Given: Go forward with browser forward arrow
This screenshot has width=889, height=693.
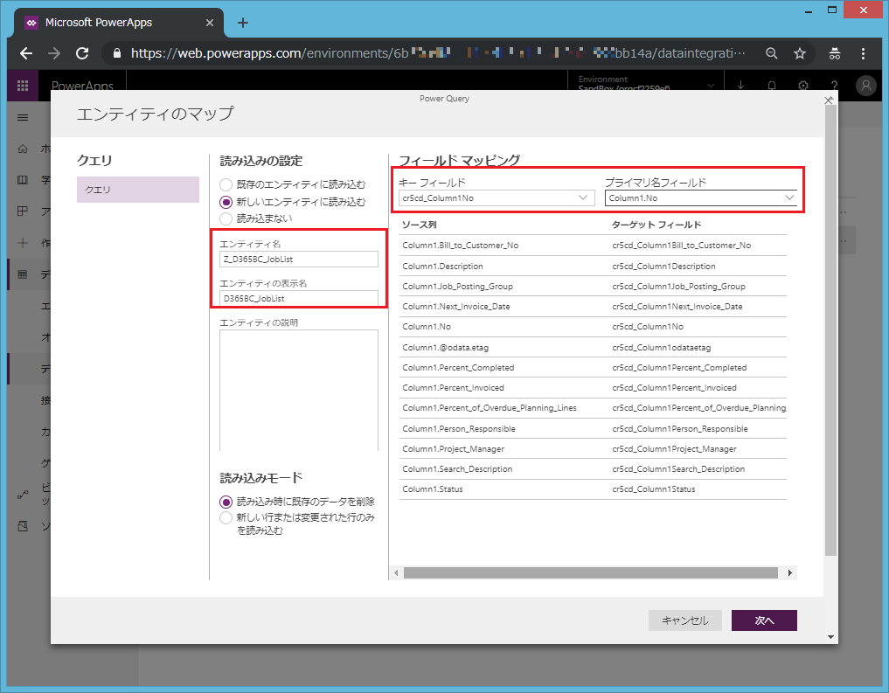Looking at the screenshot, I should pos(54,53).
